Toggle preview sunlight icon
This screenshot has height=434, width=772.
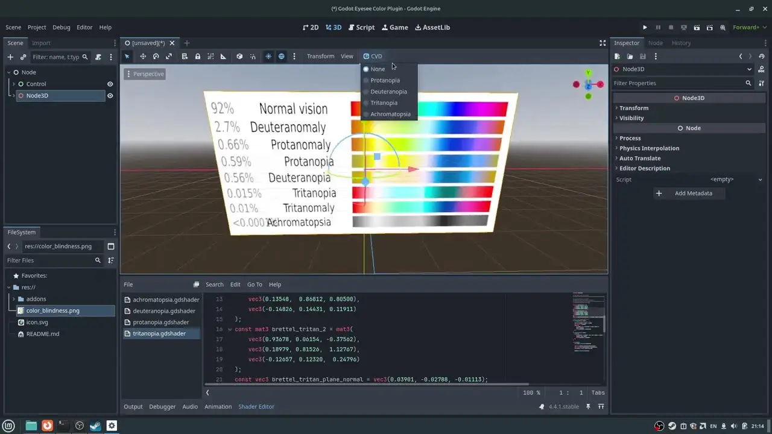click(268, 56)
